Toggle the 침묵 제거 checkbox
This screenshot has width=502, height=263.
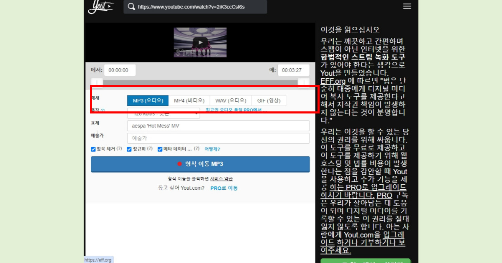pos(93,149)
